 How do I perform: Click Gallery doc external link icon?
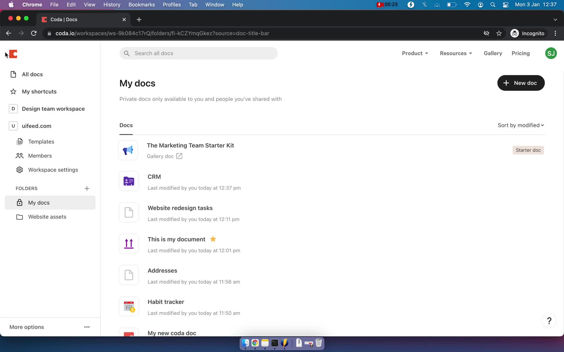[x=179, y=156]
